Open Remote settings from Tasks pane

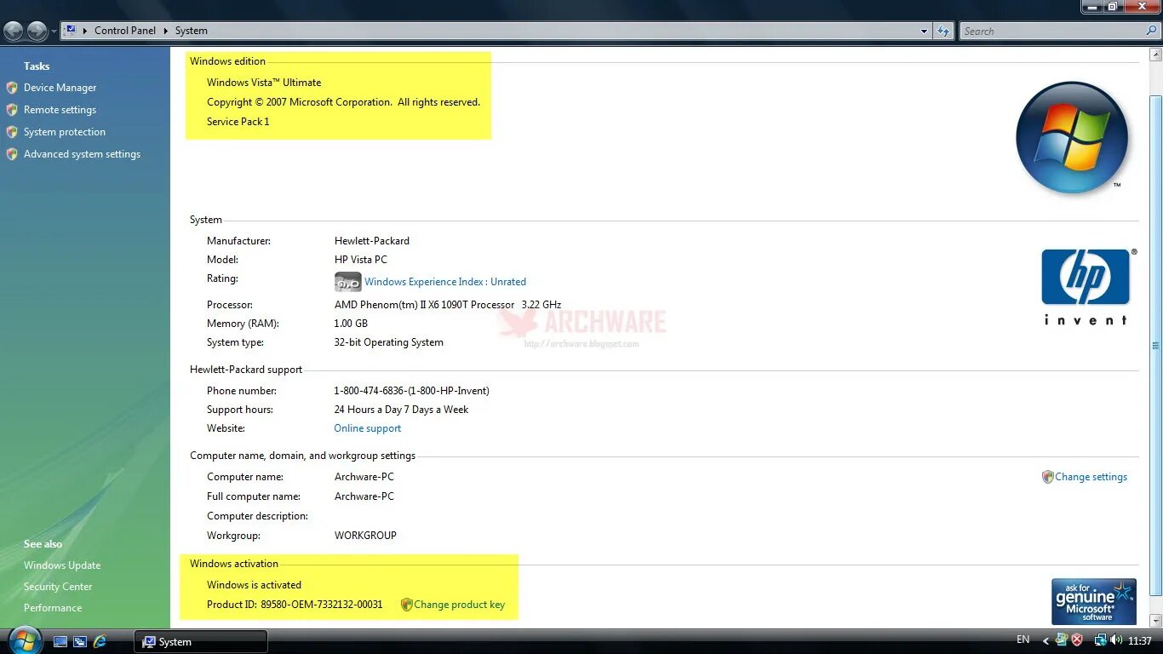pyautogui.click(x=60, y=110)
